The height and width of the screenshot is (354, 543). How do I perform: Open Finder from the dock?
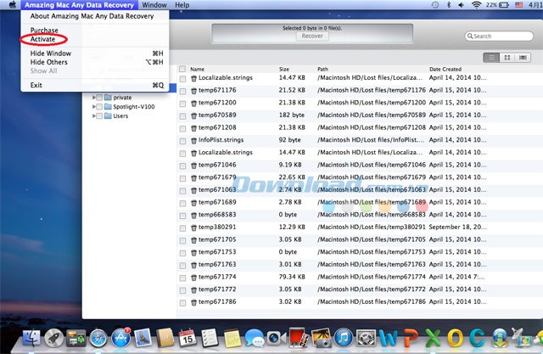point(31,339)
